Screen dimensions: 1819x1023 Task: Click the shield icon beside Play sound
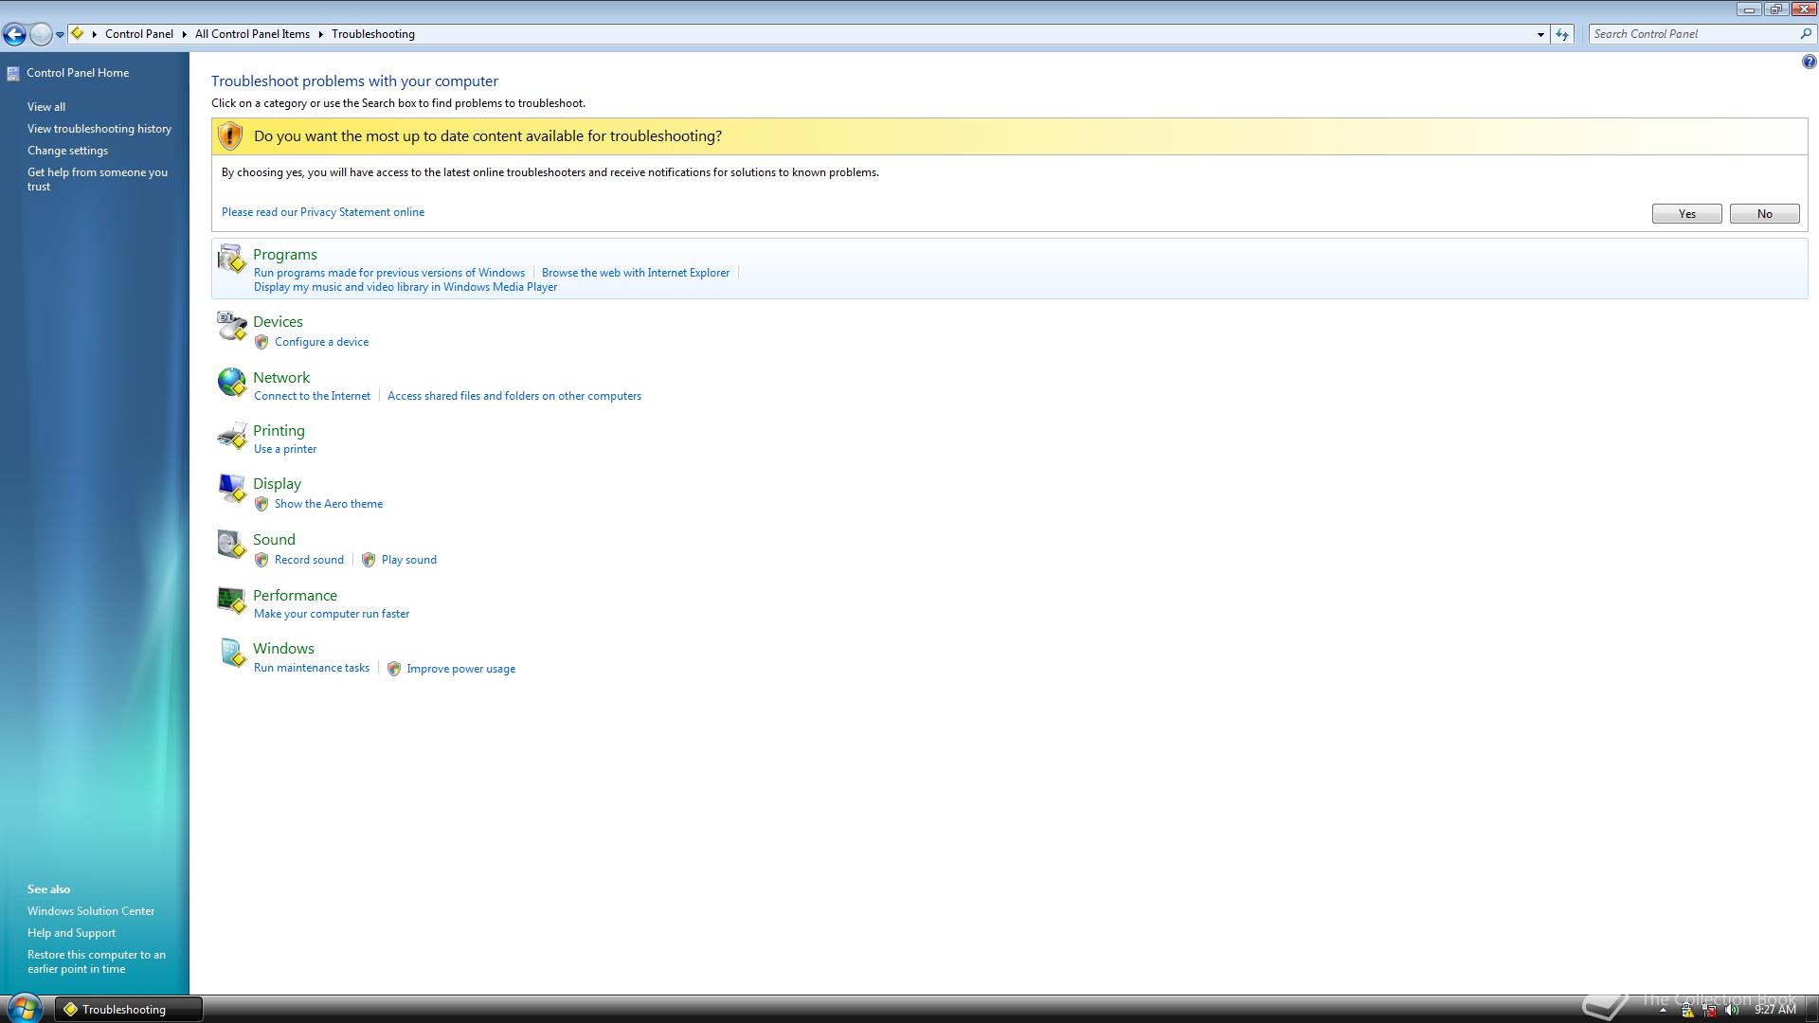[369, 560]
